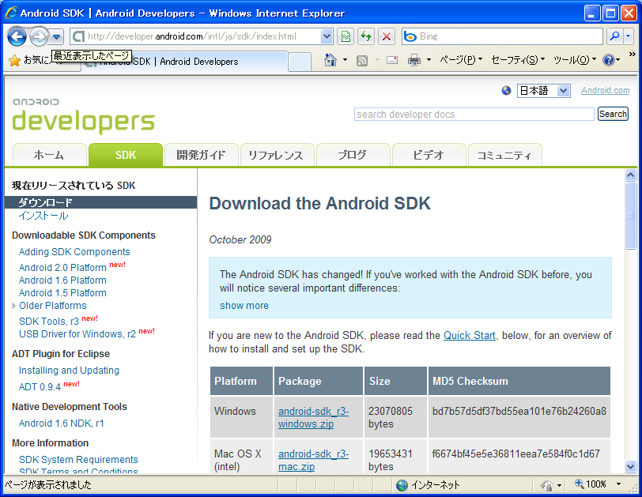642x497 pixels.
Task: Open Android 1.5 Platform link
Action: (62, 293)
